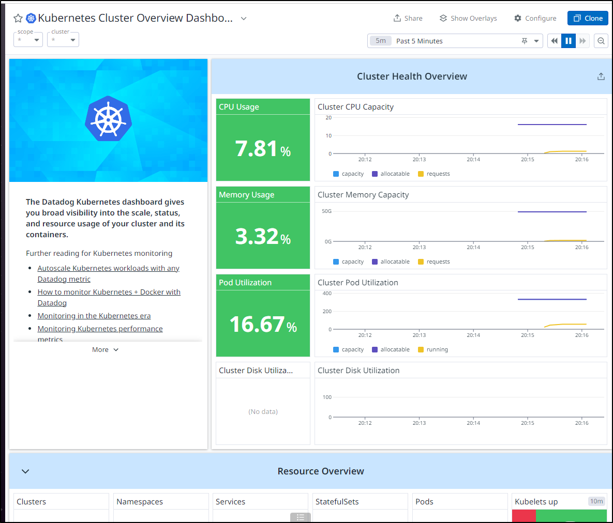Click Memory Usage 3.32% widget

tap(263, 228)
